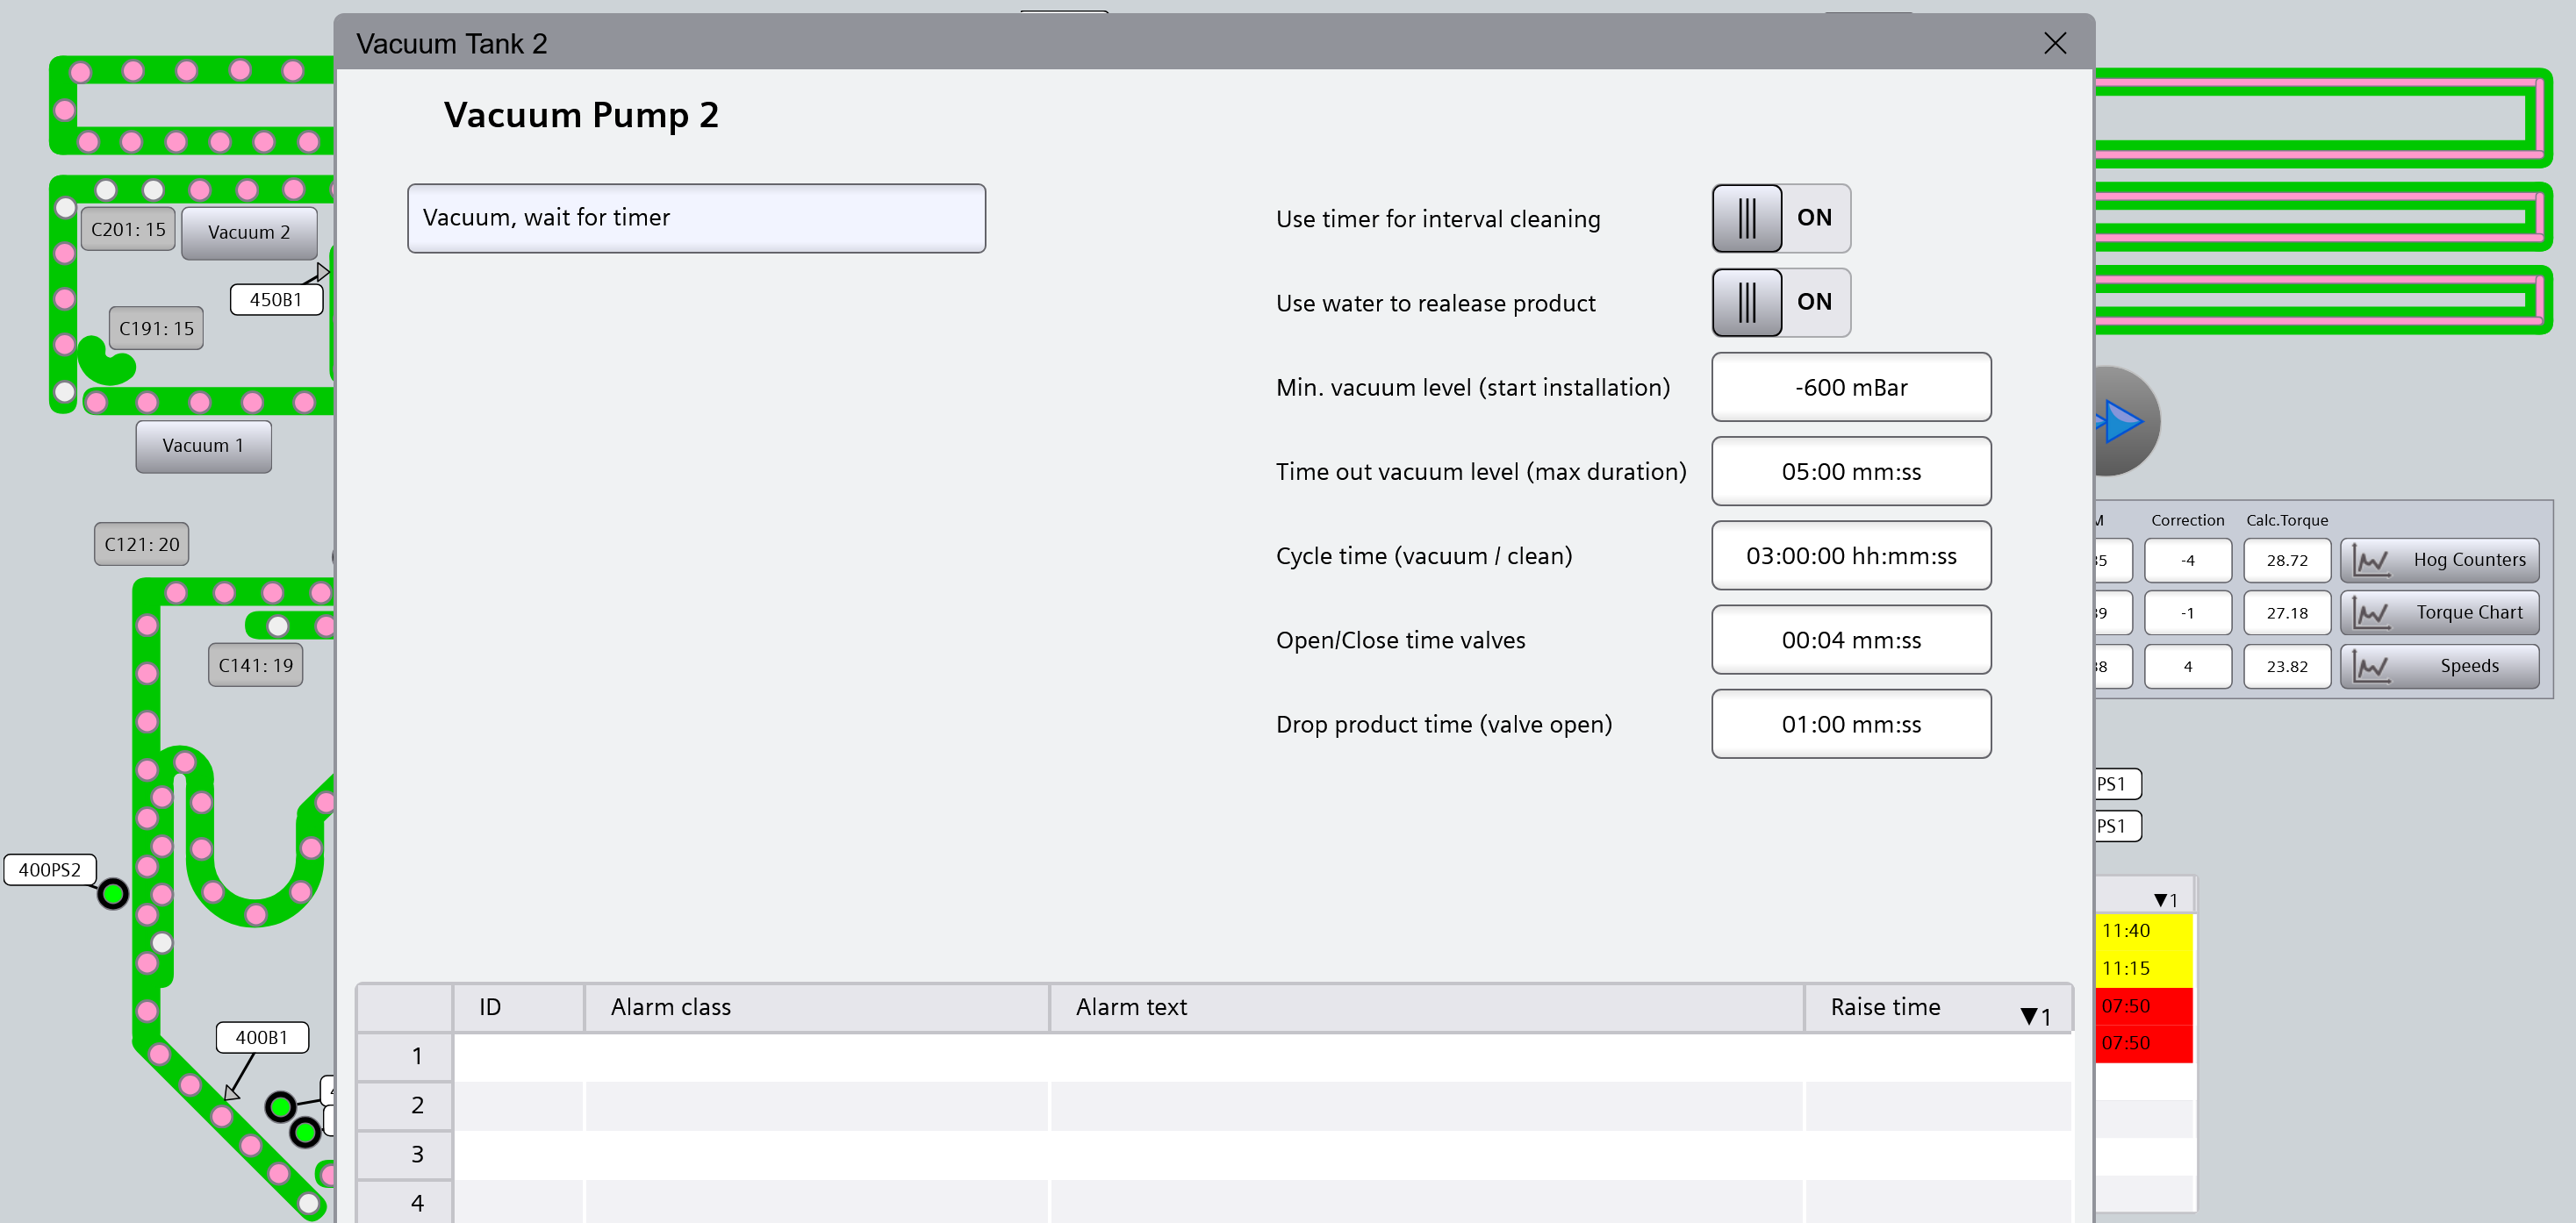This screenshot has width=2576, height=1223.
Task: Close the Vacuum Tank 2 dialog
Action: [2054, 43]
